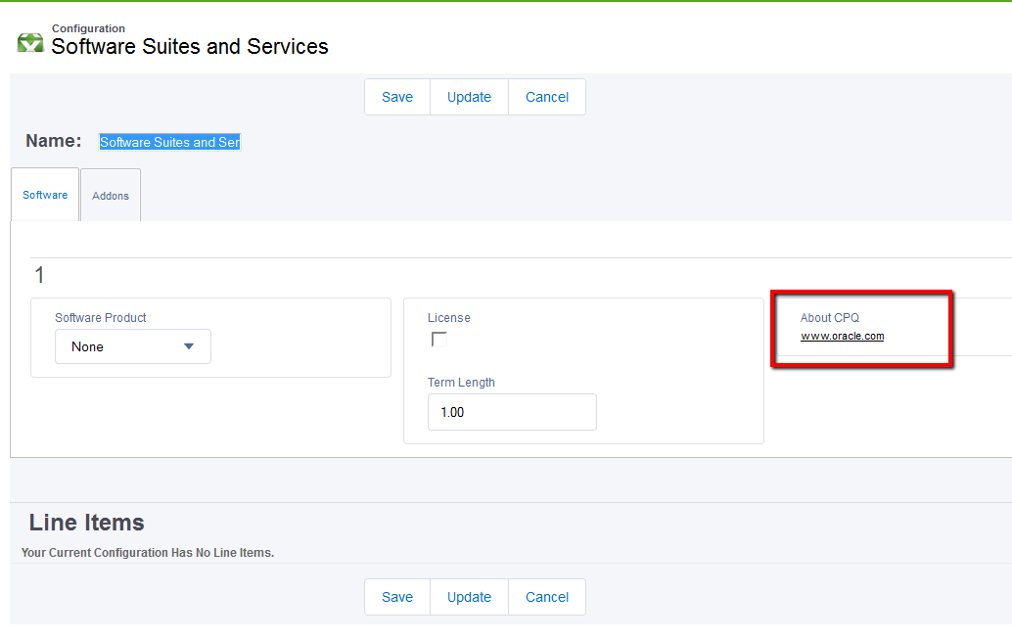Switch to the Addons tab

coord(111,196)
